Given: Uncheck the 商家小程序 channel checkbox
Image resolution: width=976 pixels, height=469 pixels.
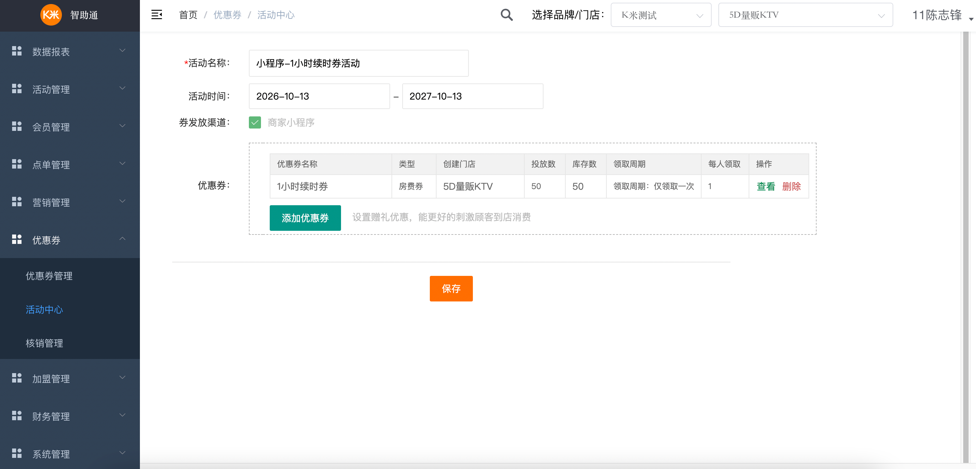Looking at the screenshot, I should click(x=255, y=122).
